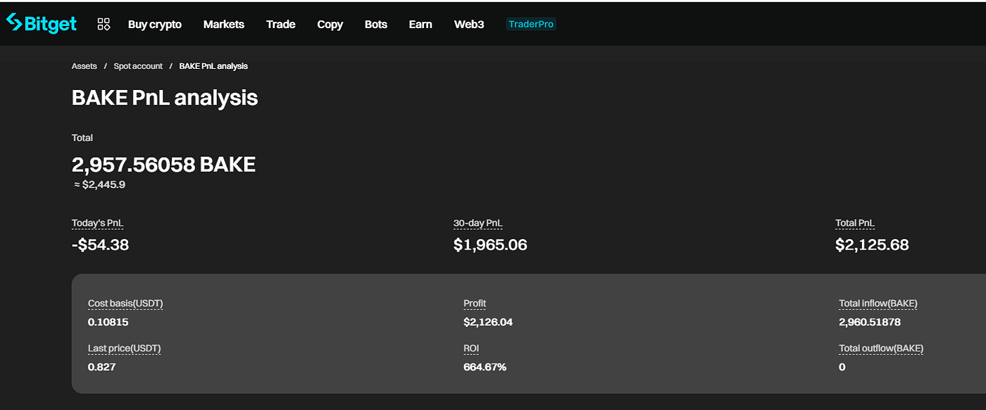Image resolution: width=986 pixels, height=410 pixels.
Task: Open the Markets menu item
Action: (x=224, y=25)
